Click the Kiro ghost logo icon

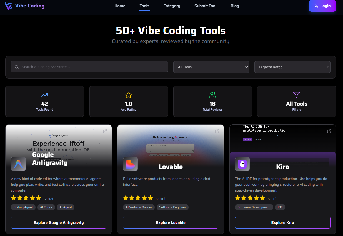pos(242,164)
